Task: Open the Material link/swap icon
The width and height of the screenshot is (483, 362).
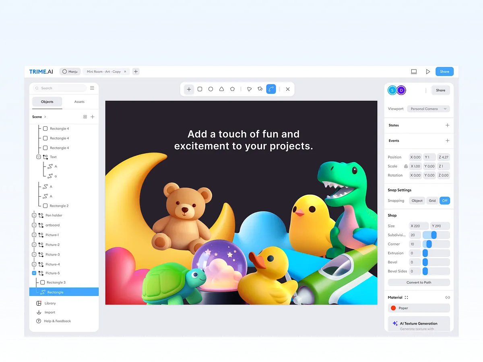Action: pos(447,297)
